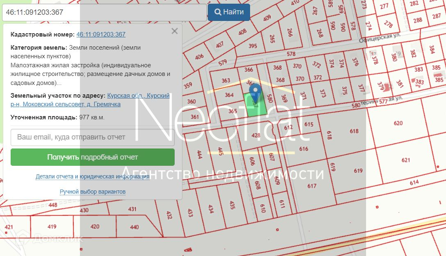Select parcel 365 on the map
The image size is (446, 256).
[x=232, y=111]
